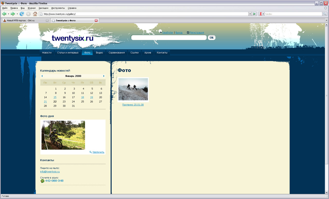Open calendar news for January 21
The height and width of the screenshot is (199, 329).
click(x=45, y=102)
